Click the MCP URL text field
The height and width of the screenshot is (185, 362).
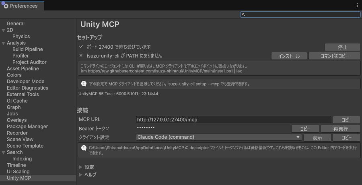point(233,119)
